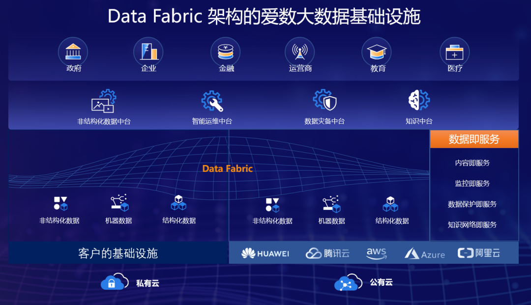Click the orange 数据即服务 header
531x305 pixels.
(x=474, y=139)
